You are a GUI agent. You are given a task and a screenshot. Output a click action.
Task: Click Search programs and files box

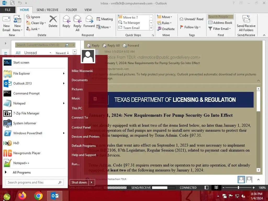click(35, 182)
